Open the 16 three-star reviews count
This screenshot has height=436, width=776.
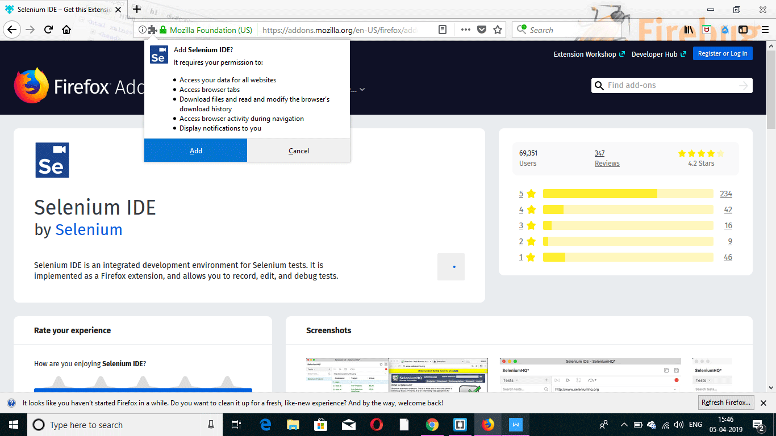tap(728, 225)
